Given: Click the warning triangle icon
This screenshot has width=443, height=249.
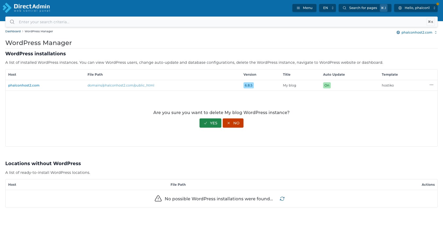Looking at the screenshot, I should [x=158, y=198].
